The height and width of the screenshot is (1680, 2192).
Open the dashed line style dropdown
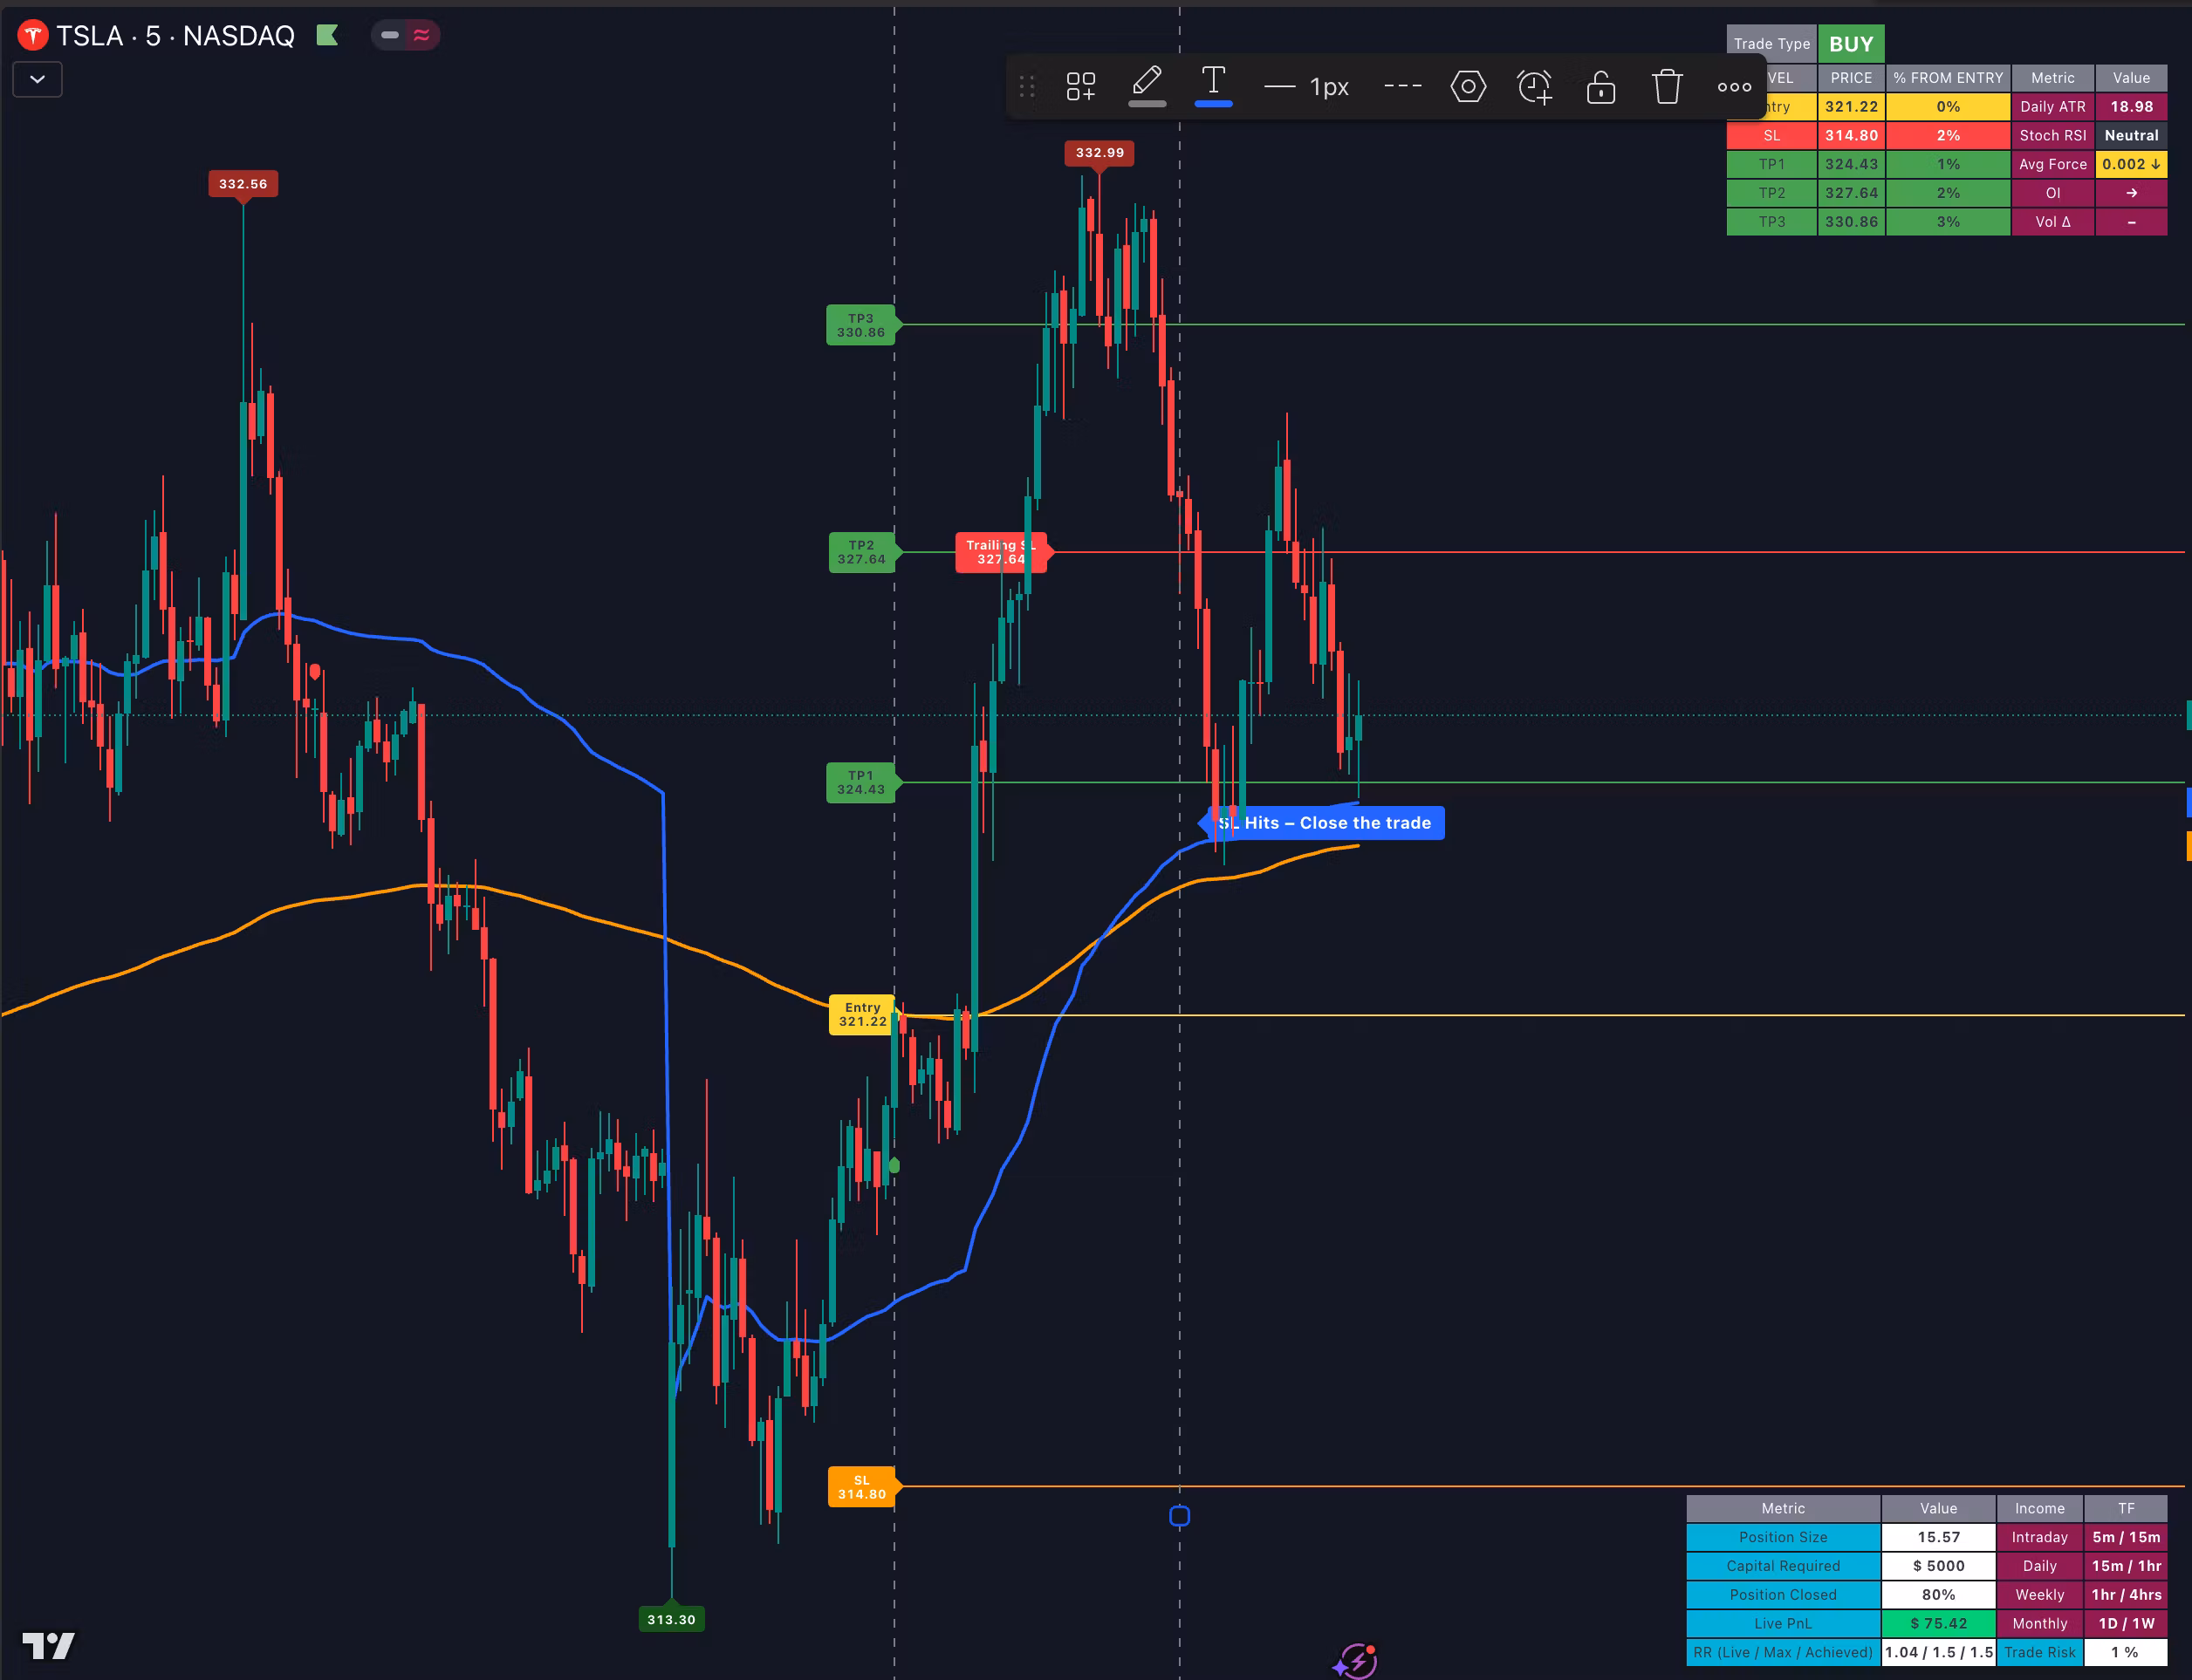click(1402, 87)
